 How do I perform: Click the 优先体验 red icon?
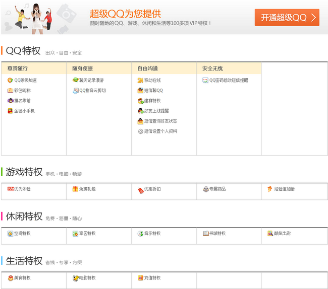(x=11, y=189)
